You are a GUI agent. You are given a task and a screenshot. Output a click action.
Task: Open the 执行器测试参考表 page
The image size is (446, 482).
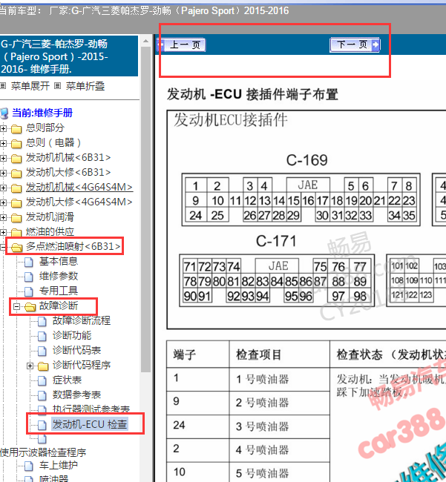pyautogui.click(x=91, y=409)
